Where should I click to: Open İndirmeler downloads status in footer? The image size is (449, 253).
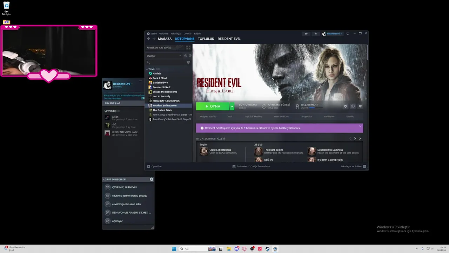tap(251, 167)
